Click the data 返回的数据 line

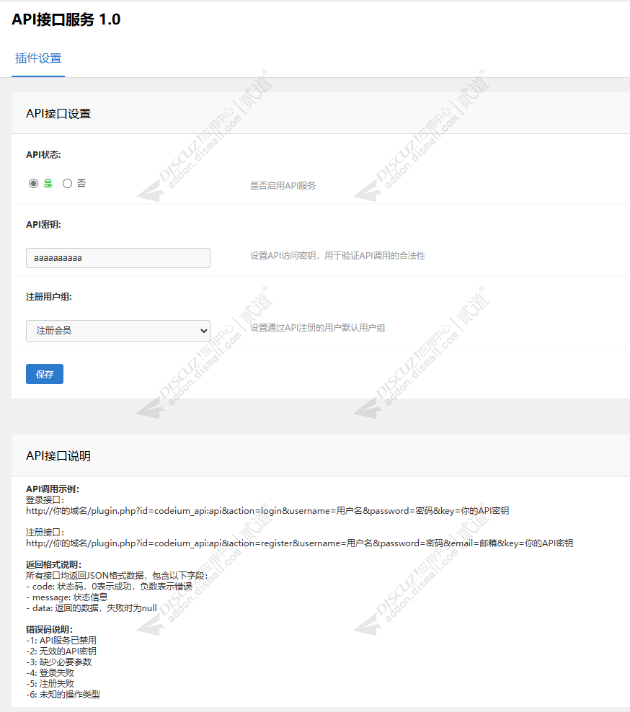click(92, 608)
